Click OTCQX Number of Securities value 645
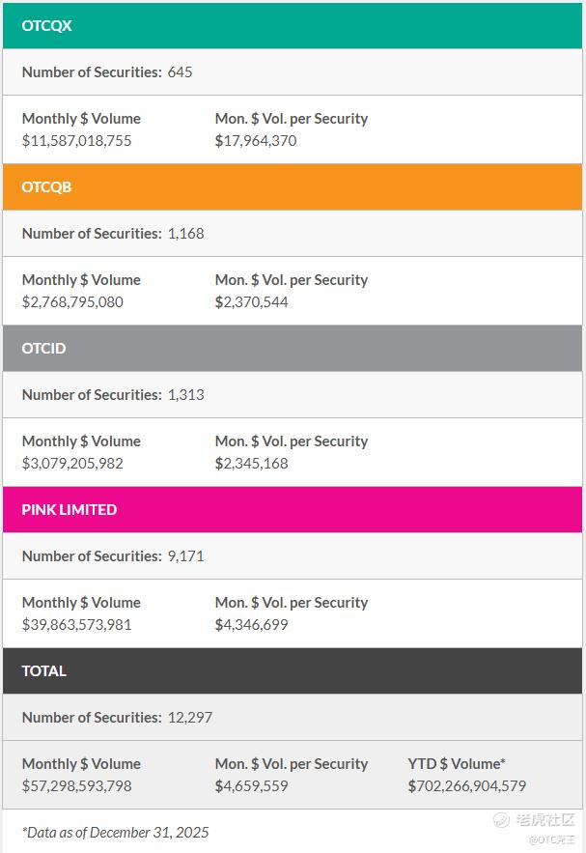This screenshot has width=586, height=853. click(x=180, y=72)
